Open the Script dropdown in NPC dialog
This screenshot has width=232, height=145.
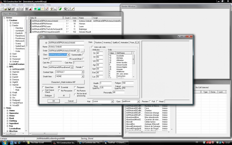click(x=78, y=50)
